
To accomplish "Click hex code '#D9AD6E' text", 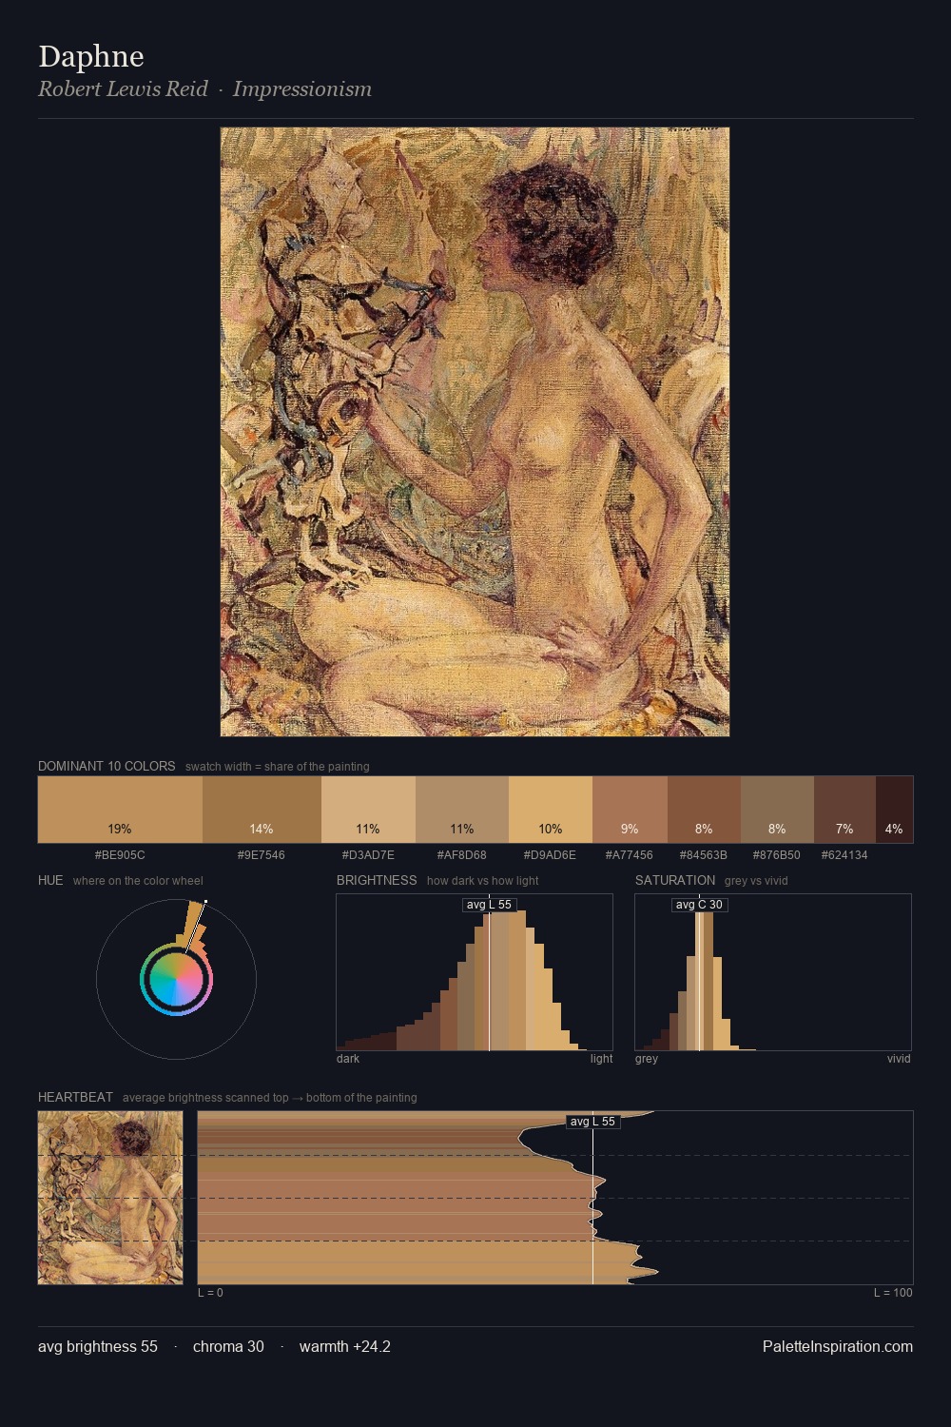I will point(551,854).
